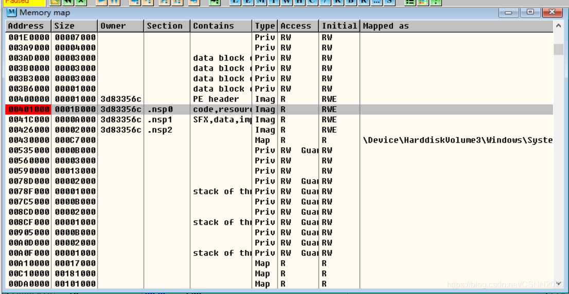Click the RWE initial access in .nsp0 row
The width and height of the screenshot is (569, 294).
pyautogui.click(x=329, y=109)
